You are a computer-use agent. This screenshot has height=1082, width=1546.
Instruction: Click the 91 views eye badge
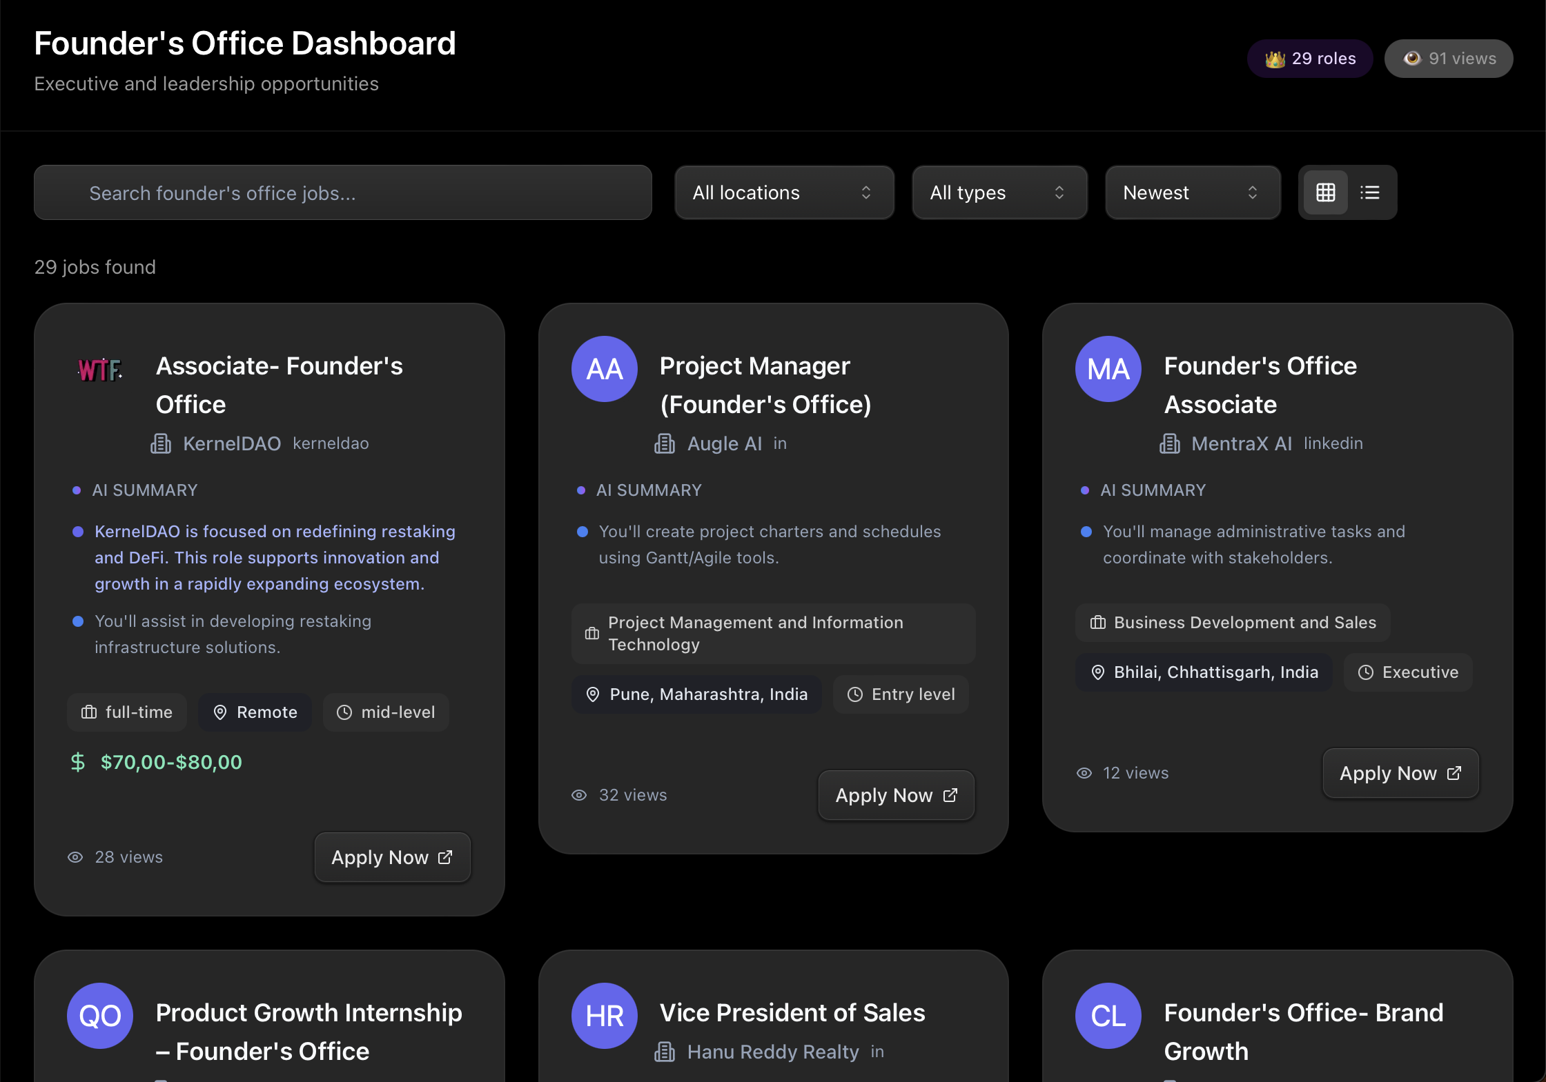1449,59
